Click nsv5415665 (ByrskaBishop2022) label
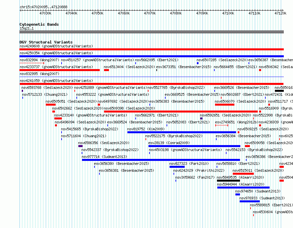The height and width of the screenshot is (228, 293). tap(90, 129)
